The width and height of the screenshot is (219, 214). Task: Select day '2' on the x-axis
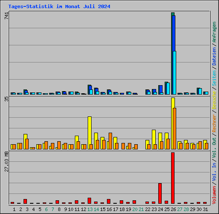pos(21,209)
